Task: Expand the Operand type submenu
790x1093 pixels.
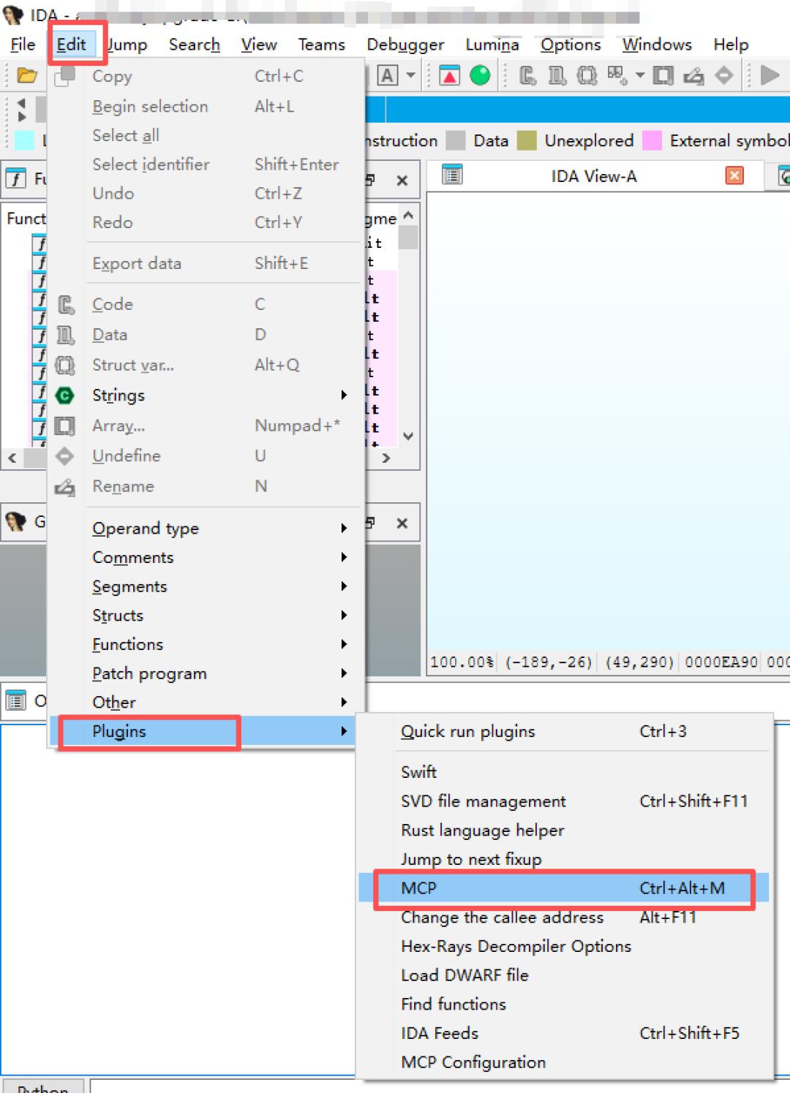Action: 206,529
